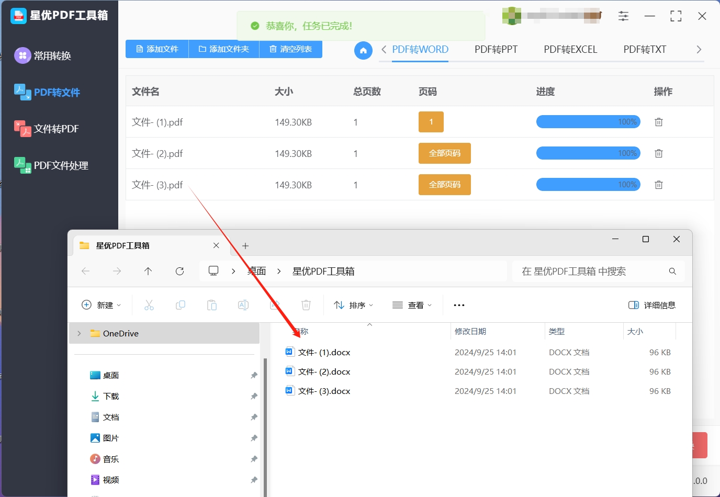This screenshot has width=720, height=497.
Task: Click progress bar of 文件- (3).pdf
Action: [588, 185]
